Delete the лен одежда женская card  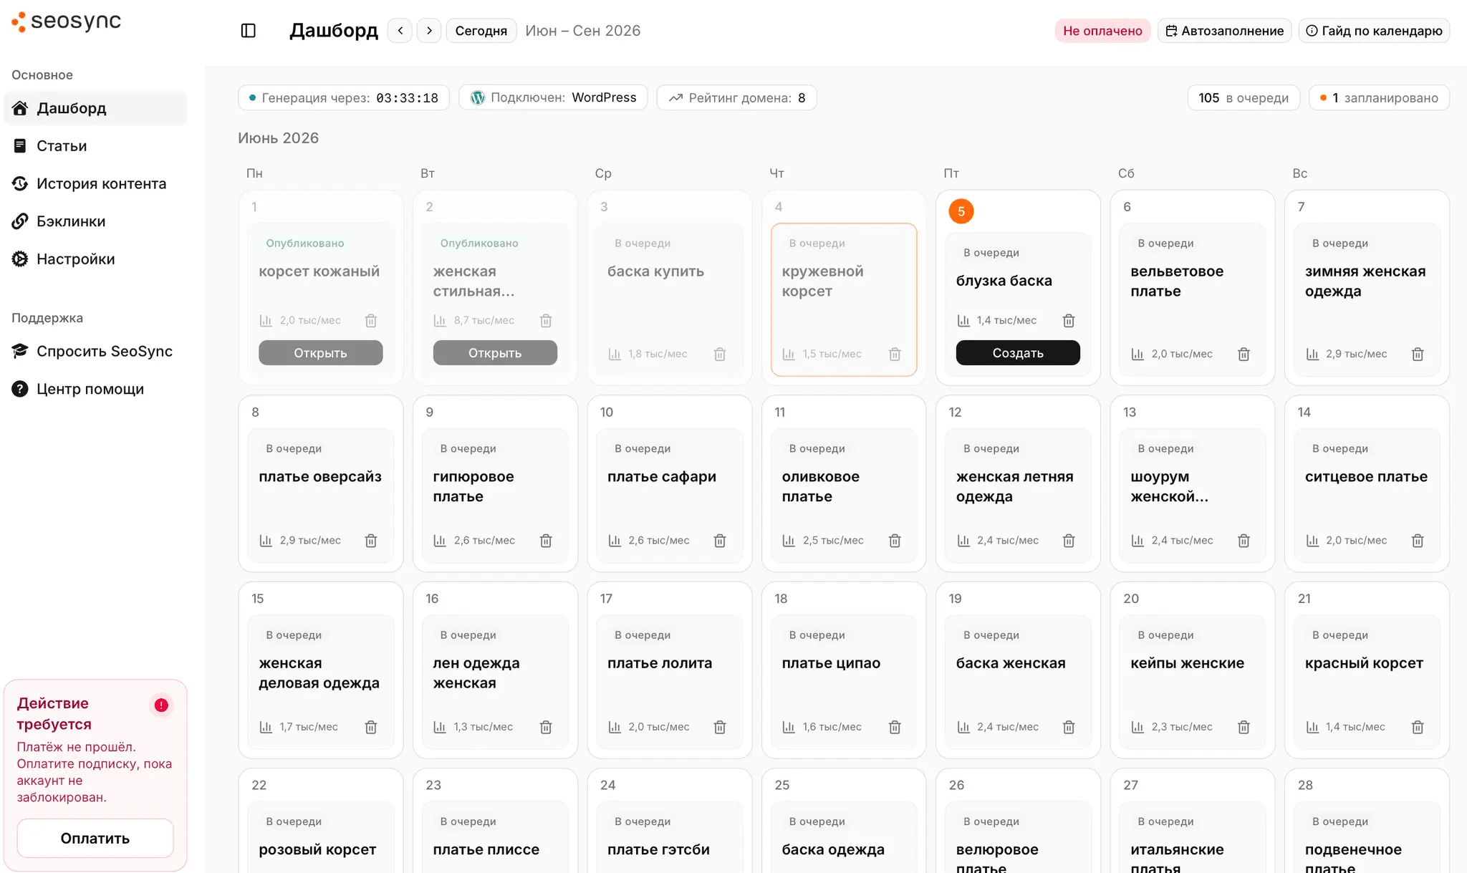pyautogui.click(x=546, y=727)
